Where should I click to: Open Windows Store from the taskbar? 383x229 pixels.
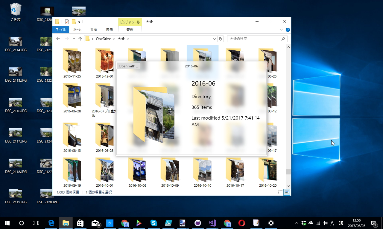coord(80,223)
